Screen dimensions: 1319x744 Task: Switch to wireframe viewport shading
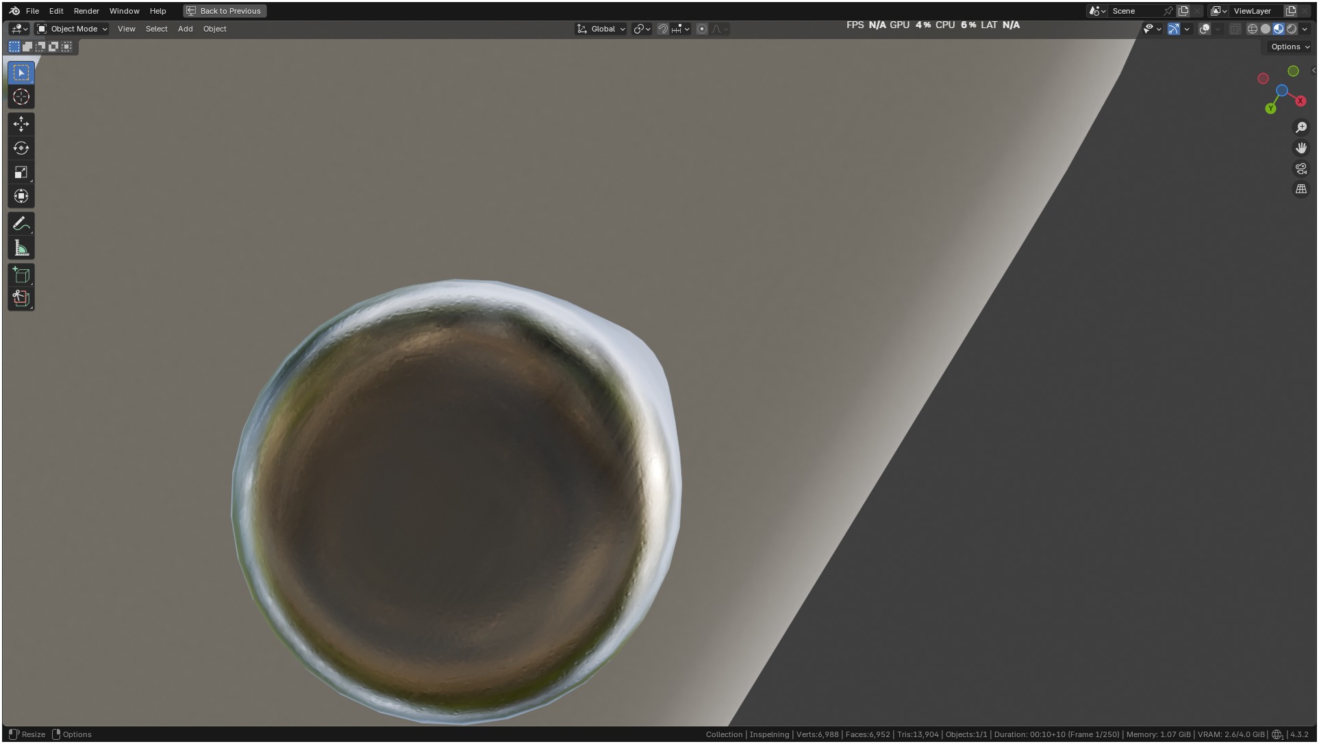click(1252, 29)
